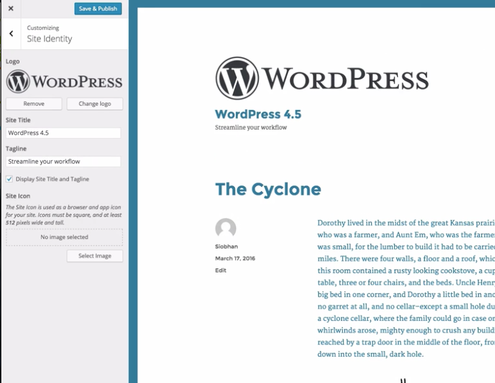Click the author avatar icon for Siobhan
Screen dimensions: 495x383
(226, 228)
